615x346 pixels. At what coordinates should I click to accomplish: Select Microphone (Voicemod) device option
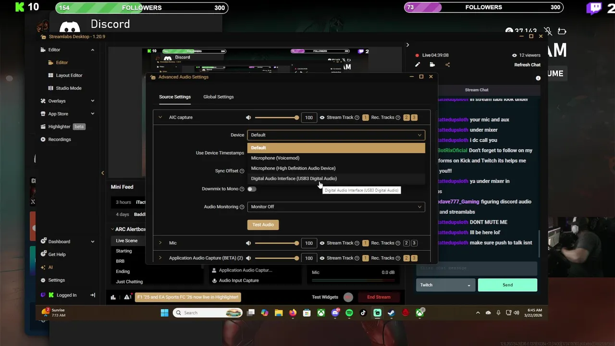coord(336,158)
